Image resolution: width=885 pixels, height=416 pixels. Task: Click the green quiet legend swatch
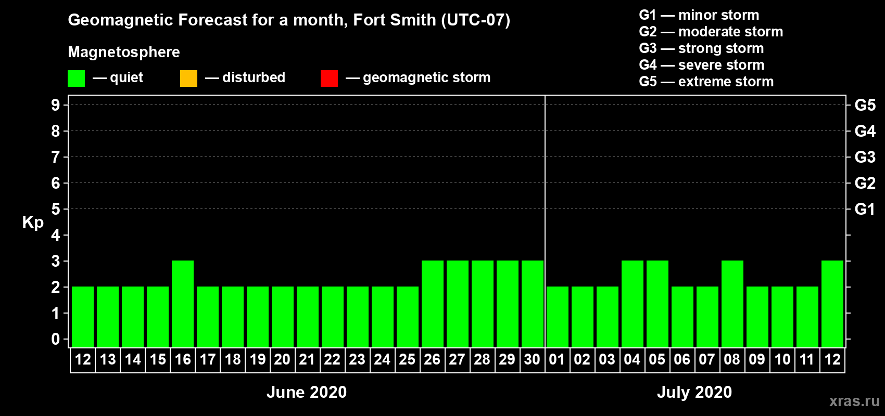(76, 79)
